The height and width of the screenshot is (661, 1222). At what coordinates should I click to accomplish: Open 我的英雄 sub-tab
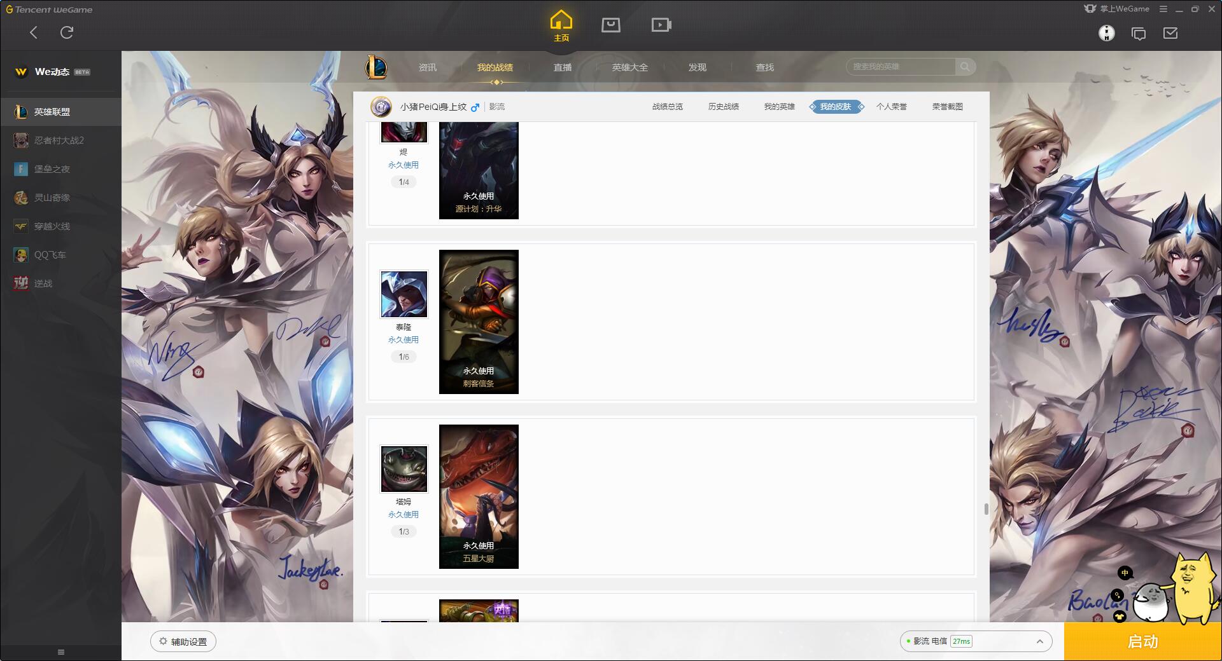(x=780, y=107)
